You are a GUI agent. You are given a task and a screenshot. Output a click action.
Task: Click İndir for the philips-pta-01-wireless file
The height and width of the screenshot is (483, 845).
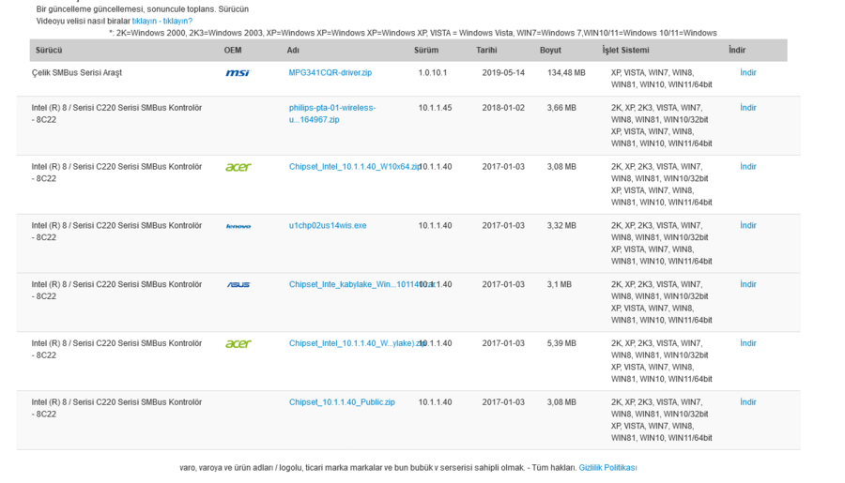point(748,108)
